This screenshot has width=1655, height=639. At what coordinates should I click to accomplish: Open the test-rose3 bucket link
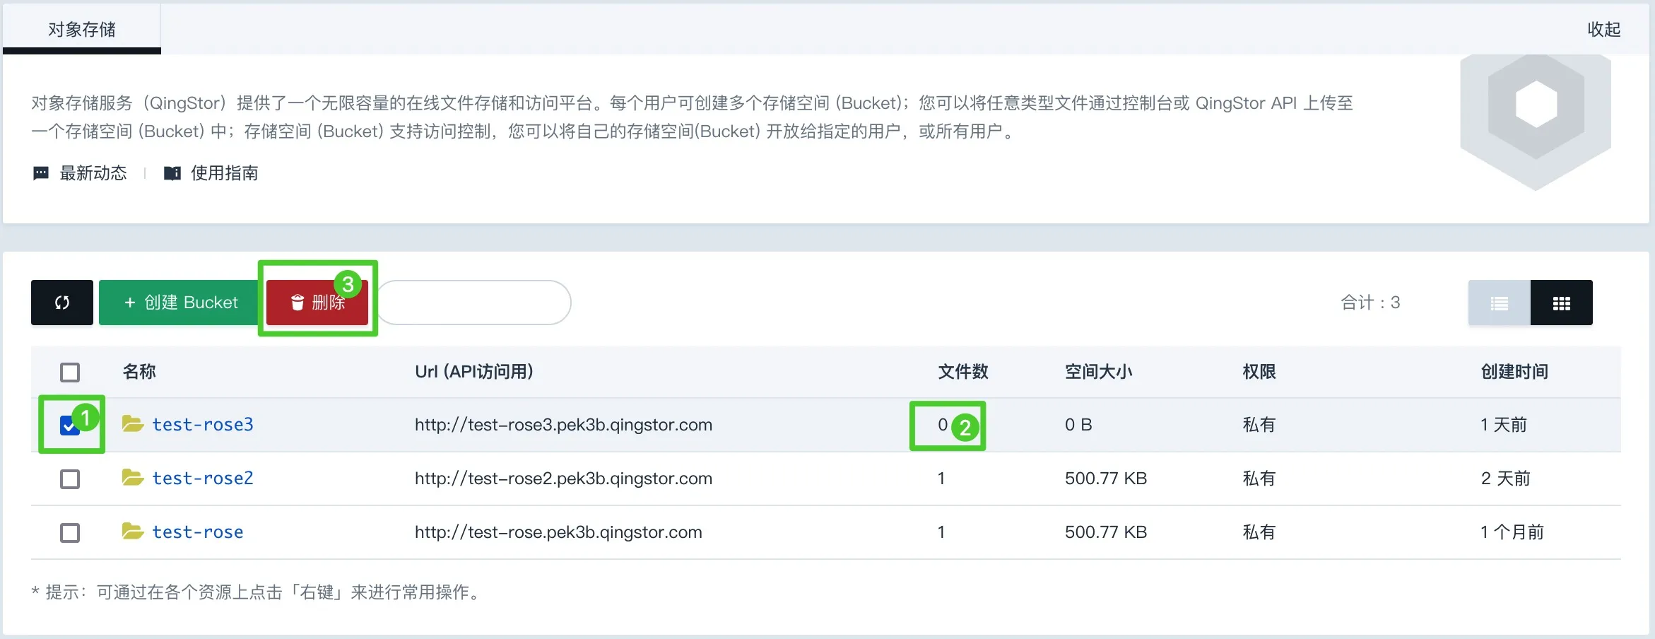pos(203,425)
